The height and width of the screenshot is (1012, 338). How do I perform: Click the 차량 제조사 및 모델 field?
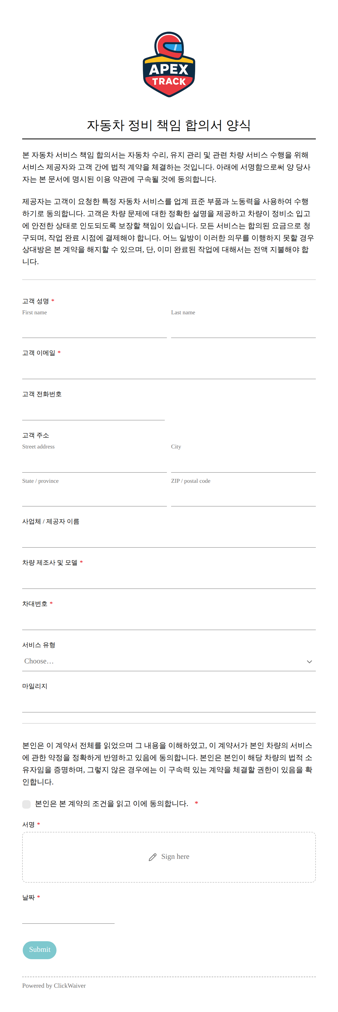pos(169,579)
